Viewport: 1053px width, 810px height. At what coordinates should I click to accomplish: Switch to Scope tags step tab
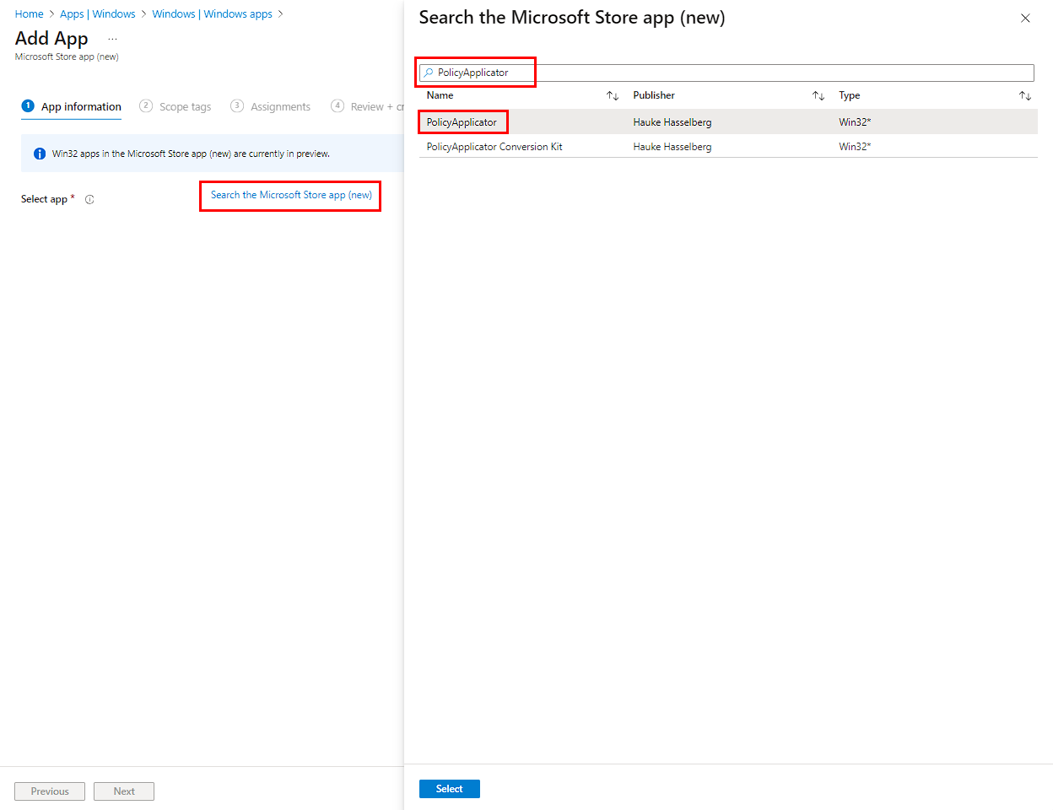point(175,106)
